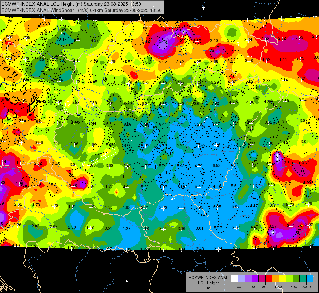Click the 4.08 wind shear value
The width and height of the screenshot is (319, 293).
pyautogui.click(x=217, y=186)
